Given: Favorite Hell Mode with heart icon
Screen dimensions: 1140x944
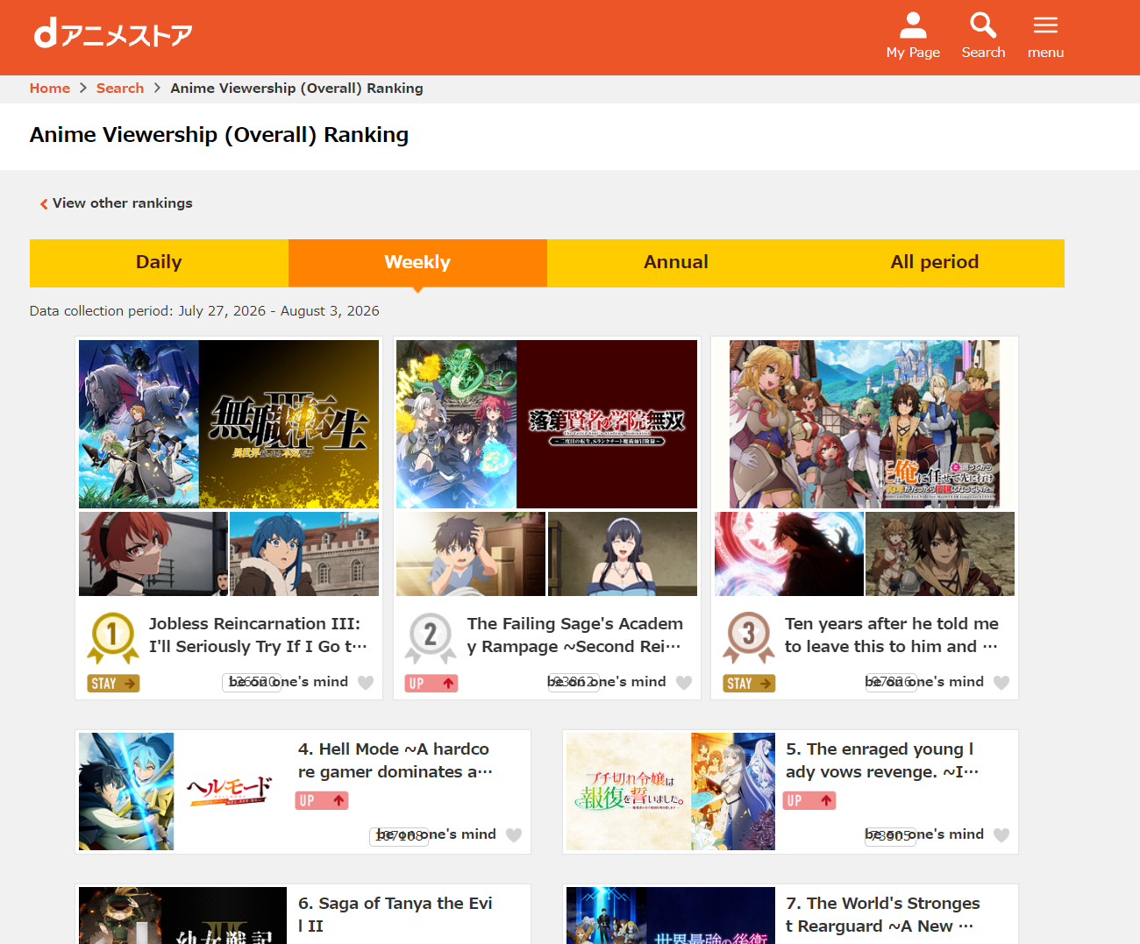Looking at the screenshot, I should point(514,835).
